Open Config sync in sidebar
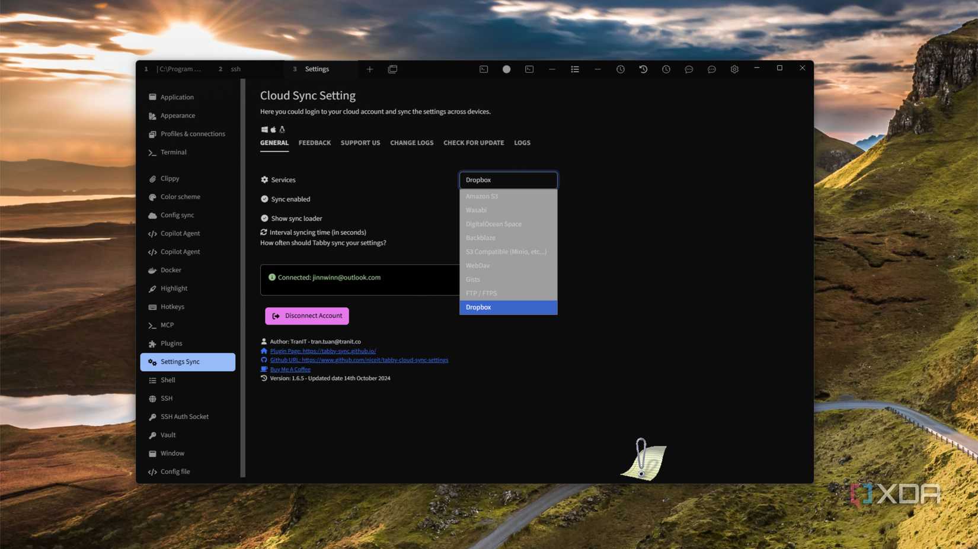The image size is (978, 549). [188, 215]
